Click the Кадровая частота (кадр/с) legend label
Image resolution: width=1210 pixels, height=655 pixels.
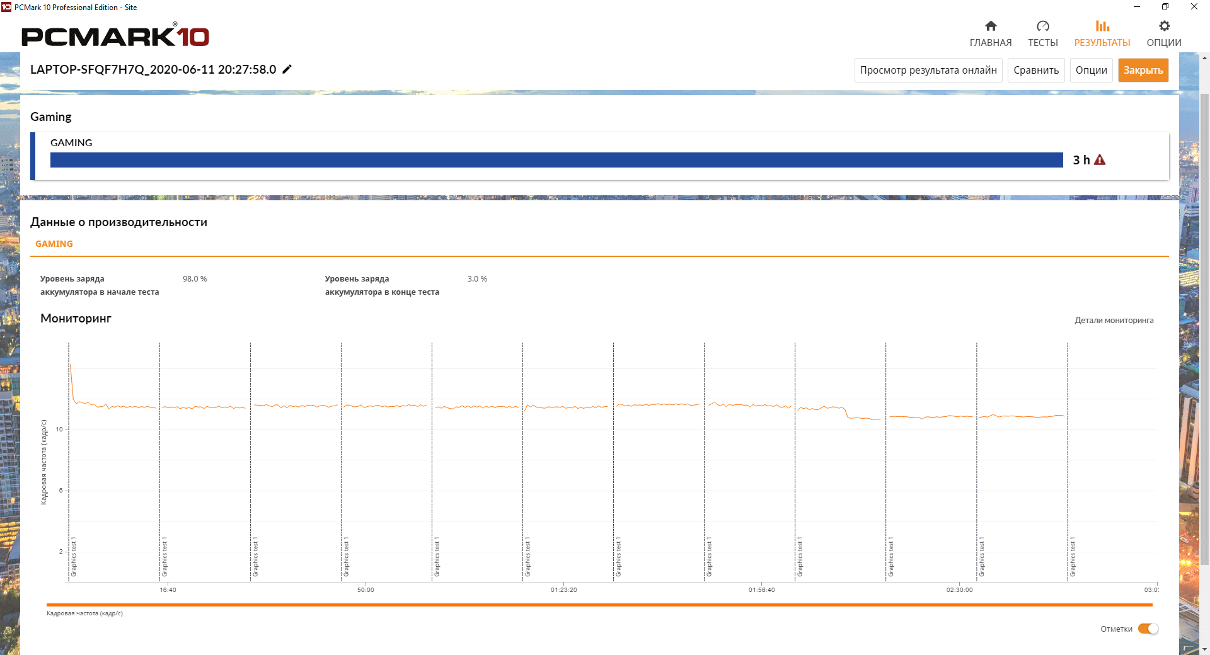coord(84,613)
